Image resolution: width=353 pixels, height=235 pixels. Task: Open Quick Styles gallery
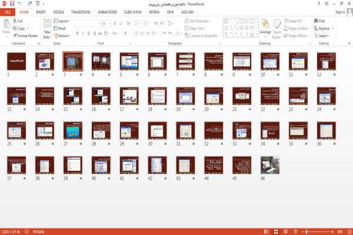tap(277, 29)
